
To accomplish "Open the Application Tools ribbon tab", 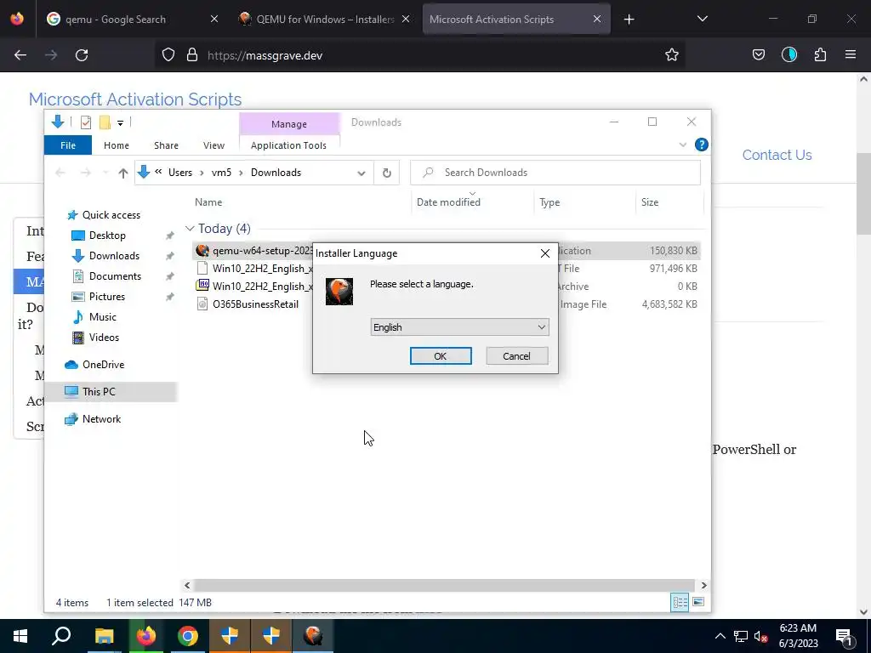I will click(288, 145).
